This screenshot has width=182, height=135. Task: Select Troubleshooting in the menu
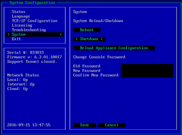(29, 30)
